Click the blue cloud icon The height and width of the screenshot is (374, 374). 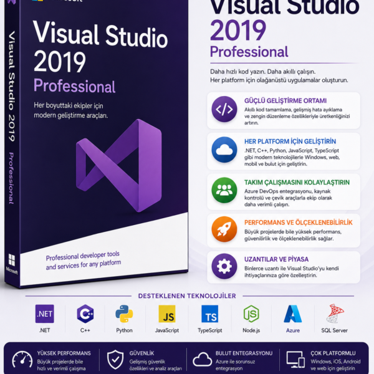pyautogui.click(x=224, y=150)
